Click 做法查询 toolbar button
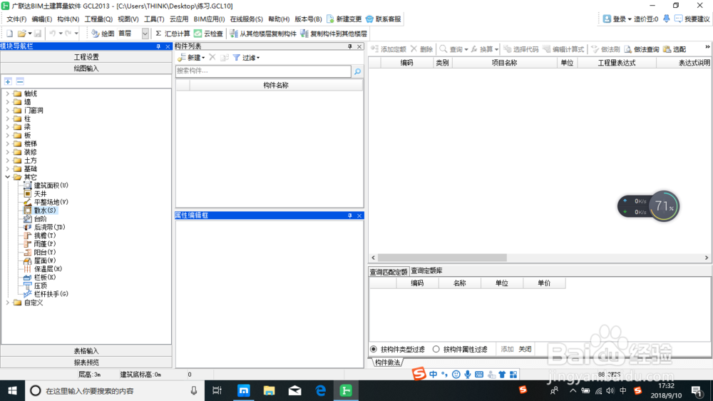The height and width of the screenshot is (401, 713). [x=641, y=49]
